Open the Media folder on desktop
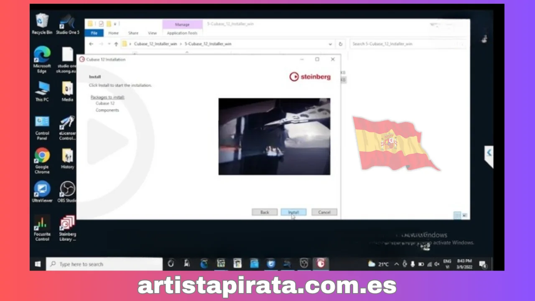 [x=67, y=92]
